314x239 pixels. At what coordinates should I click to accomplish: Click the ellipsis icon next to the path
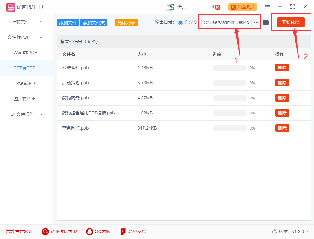pyautogui.click(x=256, y=22)
